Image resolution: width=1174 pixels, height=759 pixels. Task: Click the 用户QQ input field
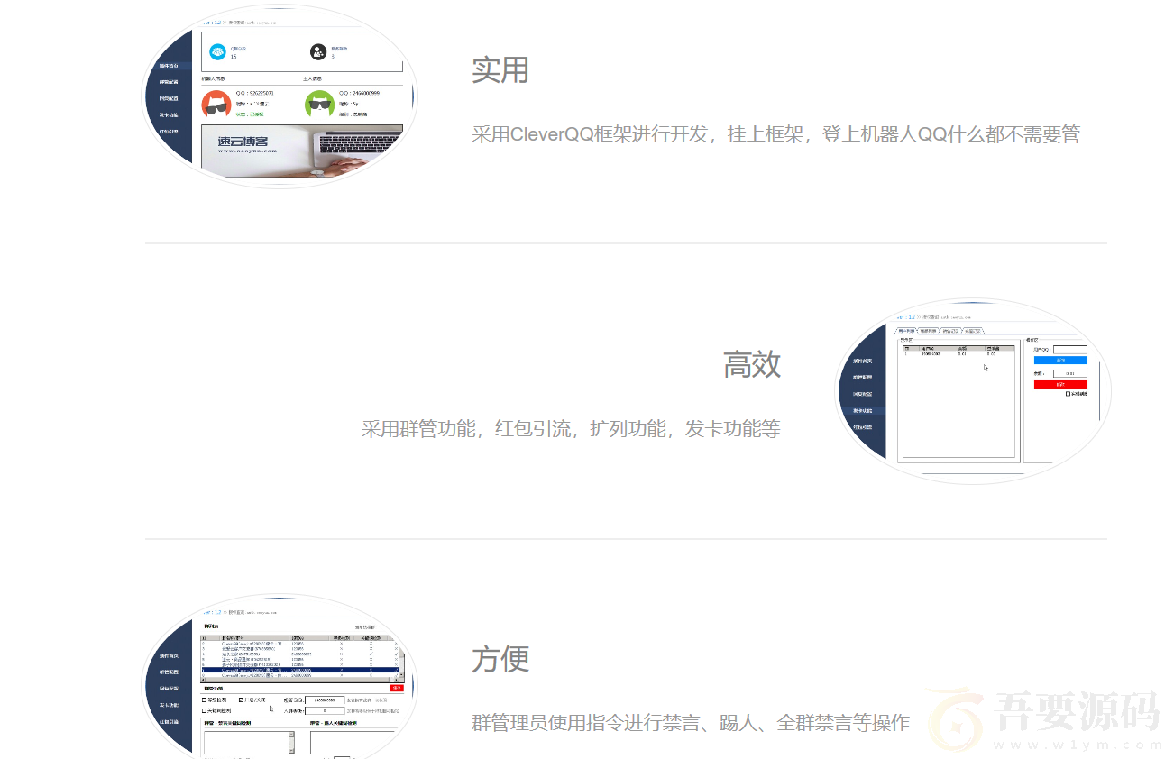click(1069, 350)
